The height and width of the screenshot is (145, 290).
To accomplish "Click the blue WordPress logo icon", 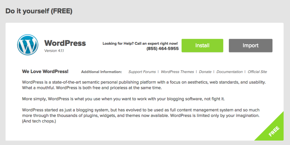I will click(x=28, y=45).
